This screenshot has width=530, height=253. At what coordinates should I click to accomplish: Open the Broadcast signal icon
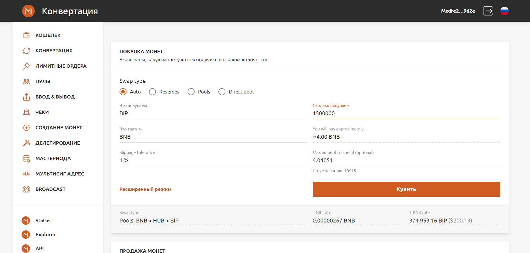click(x=26, y=189)
